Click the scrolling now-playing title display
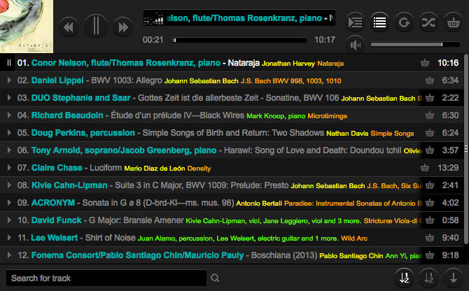Screen dimensions: 469x291 [x=239, y=18]
